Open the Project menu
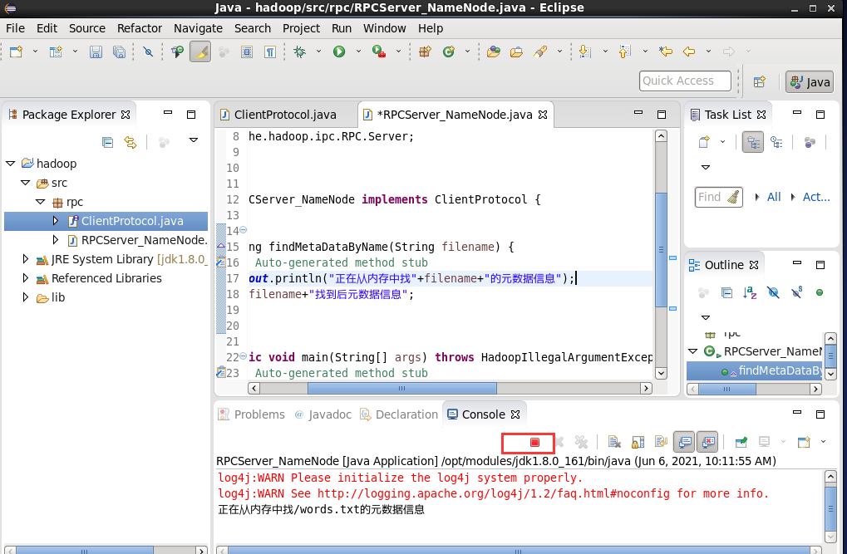This screenshot has height=554, width=847. pyautogui.click(x=301, y=28)
